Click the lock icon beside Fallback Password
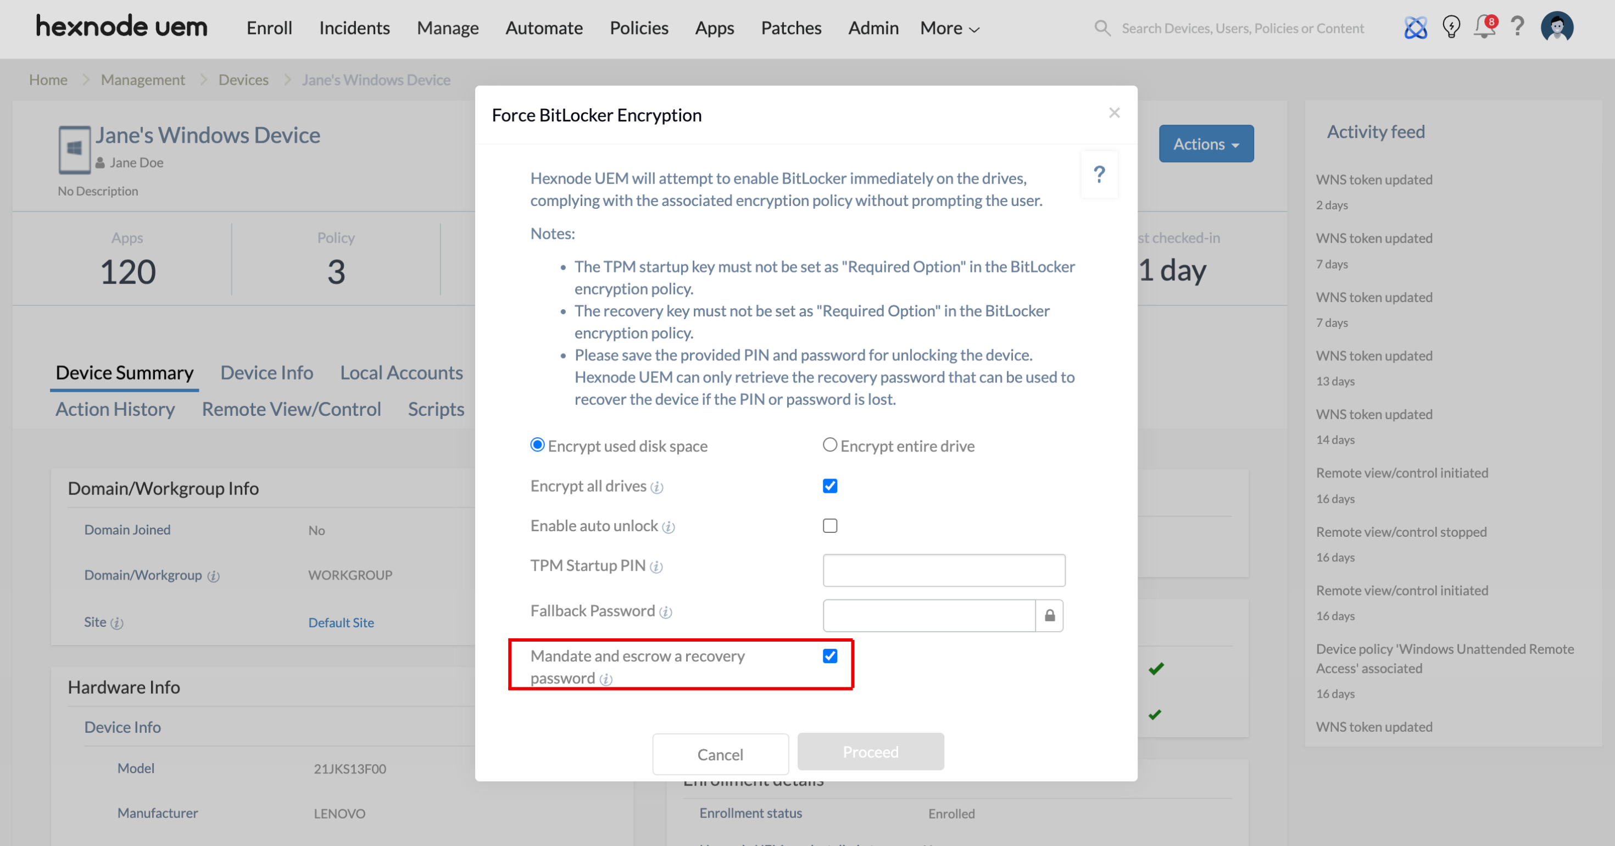This screenshot has height=846, width=1615. point(1050,616)
